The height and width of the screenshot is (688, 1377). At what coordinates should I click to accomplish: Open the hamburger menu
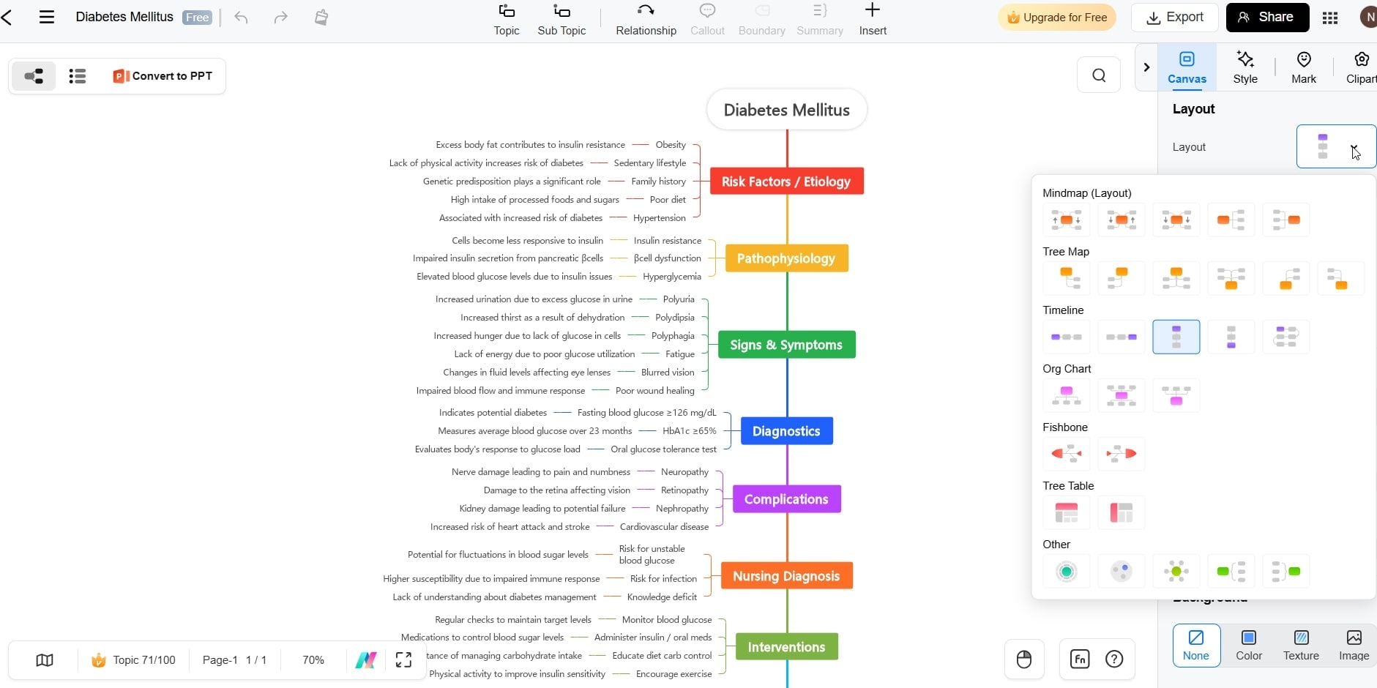47,17
